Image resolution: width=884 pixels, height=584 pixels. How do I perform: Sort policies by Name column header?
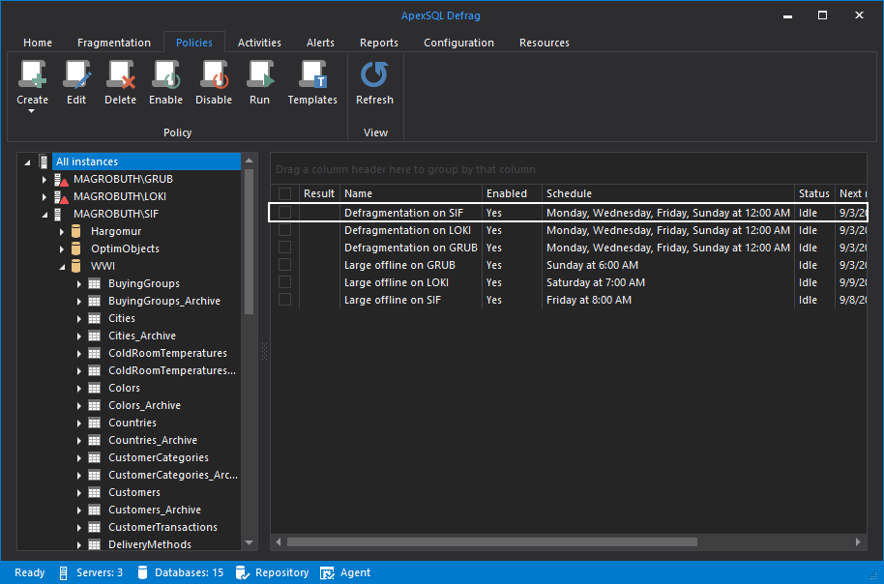click(x=411, y=194)
